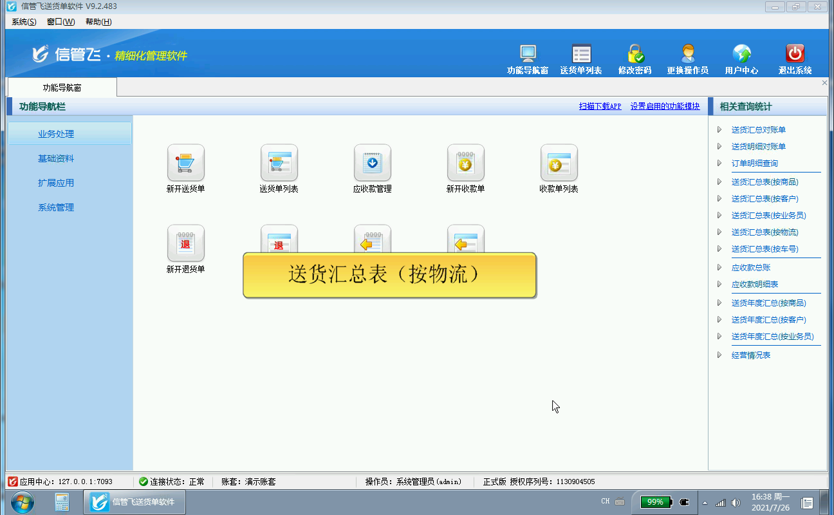This screenshot has width=834, height=515.
Task: Open the 新开收款单 icon
Action: pos(465,163)
